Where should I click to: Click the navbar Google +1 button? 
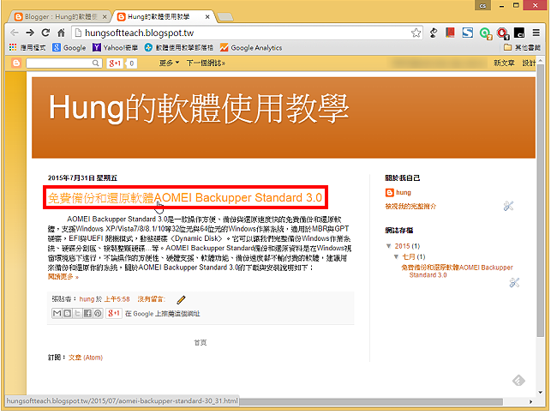[115, 63]
